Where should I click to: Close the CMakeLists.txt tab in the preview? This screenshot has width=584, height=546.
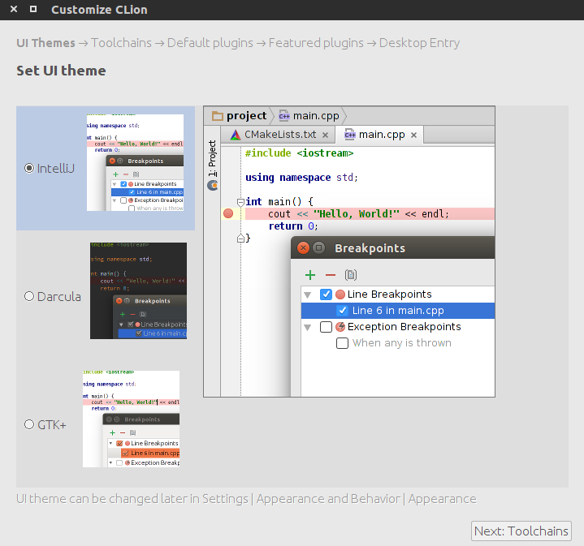point(325,135)
